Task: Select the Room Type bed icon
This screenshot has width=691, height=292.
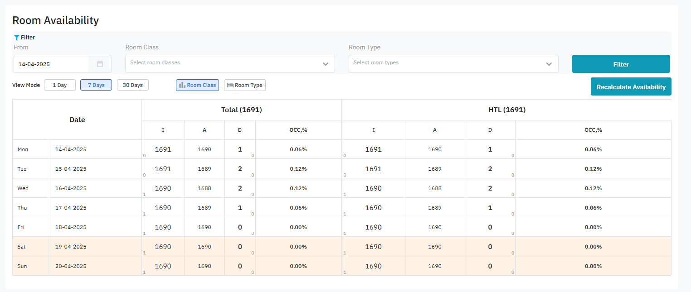Action: (x=230, y=85)
